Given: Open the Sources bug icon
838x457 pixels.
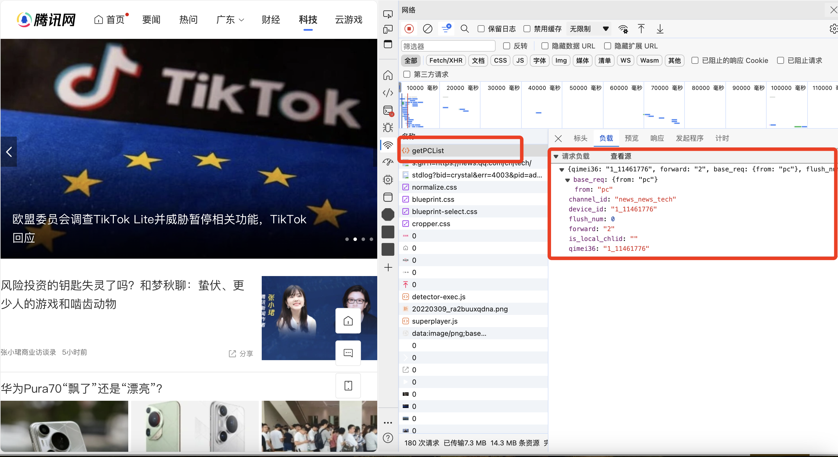Looking at the screenshot, I should [388, 127].
